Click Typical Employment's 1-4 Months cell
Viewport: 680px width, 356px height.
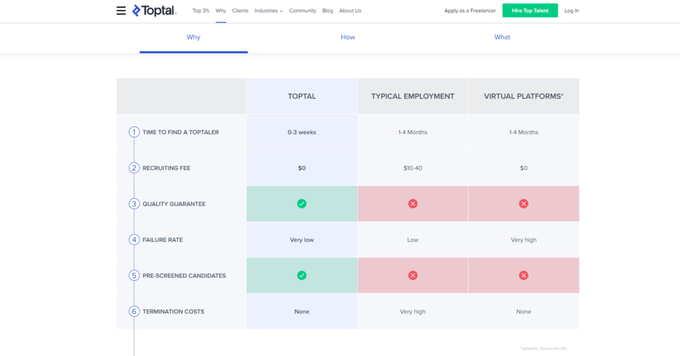point(413,132)
